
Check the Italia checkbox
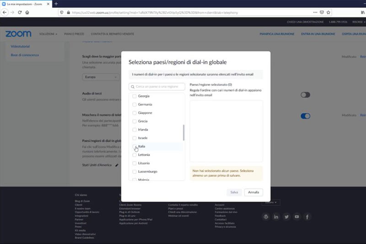click(x=135, y=146)
